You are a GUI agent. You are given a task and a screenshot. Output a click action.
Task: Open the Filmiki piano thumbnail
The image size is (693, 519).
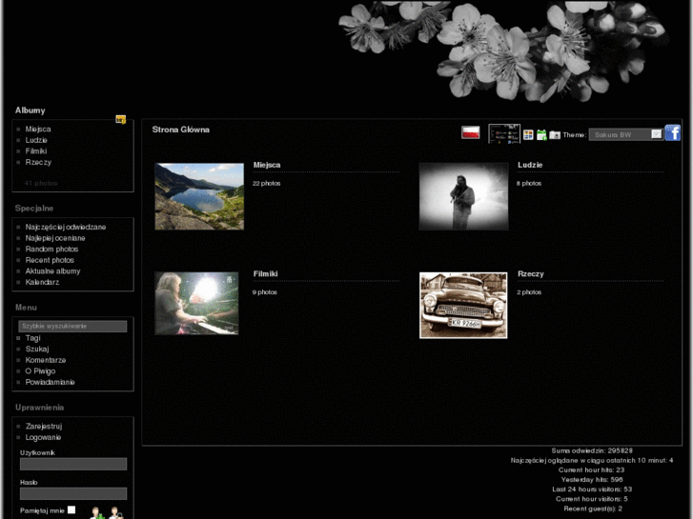(x=196, y=304)
